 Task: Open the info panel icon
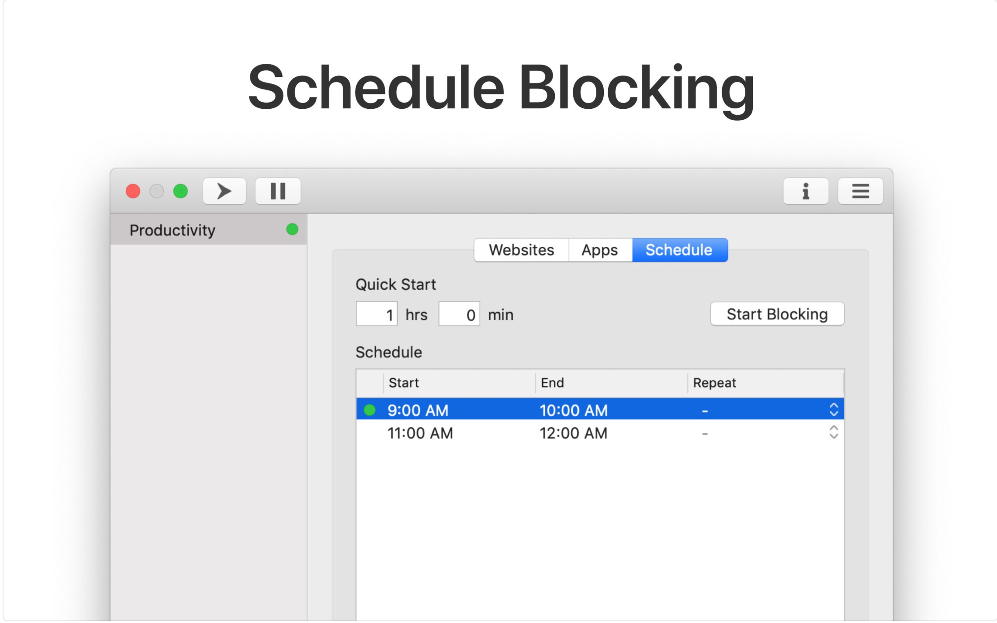point(805,191)
